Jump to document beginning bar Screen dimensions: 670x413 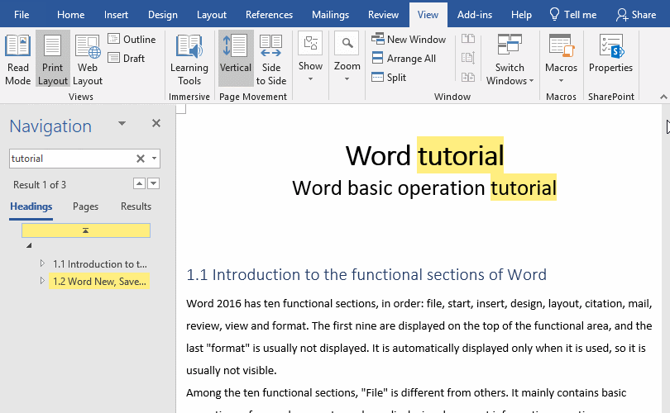pos(86,230)
